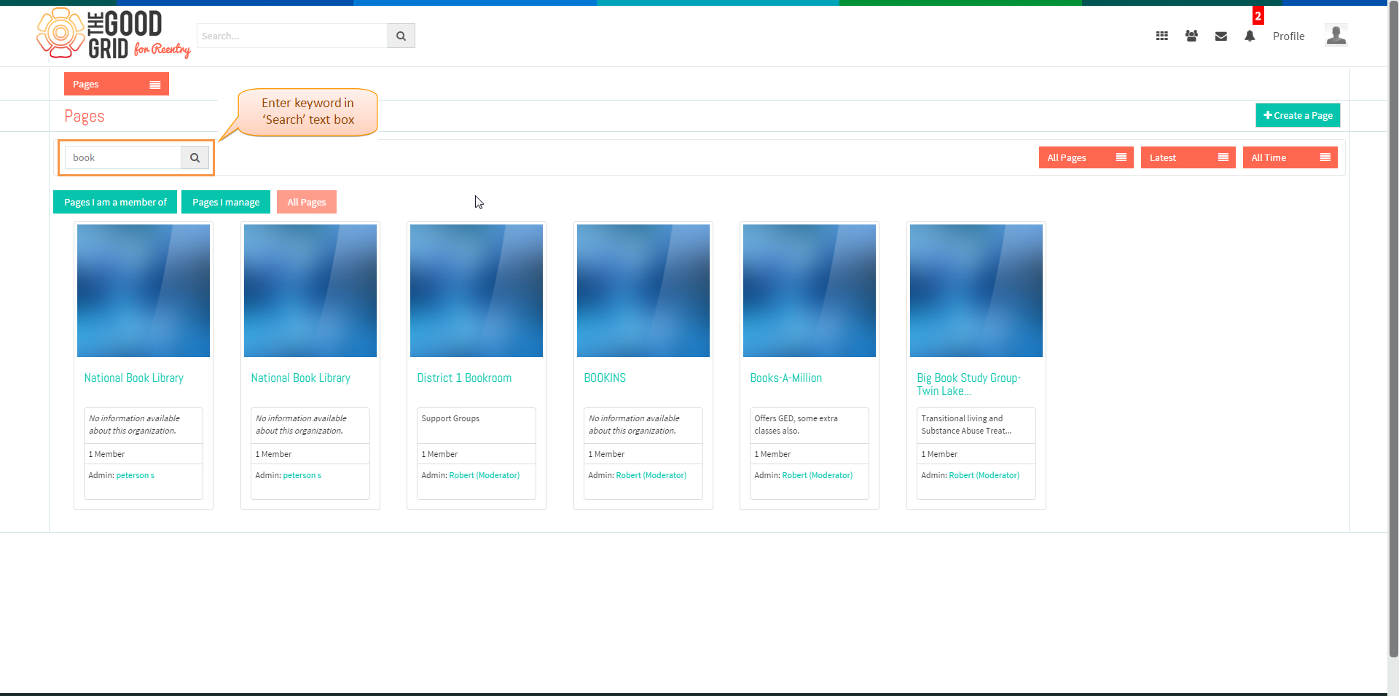
Task: Expand the All Time dropdown
Action: coord(1290,157)
